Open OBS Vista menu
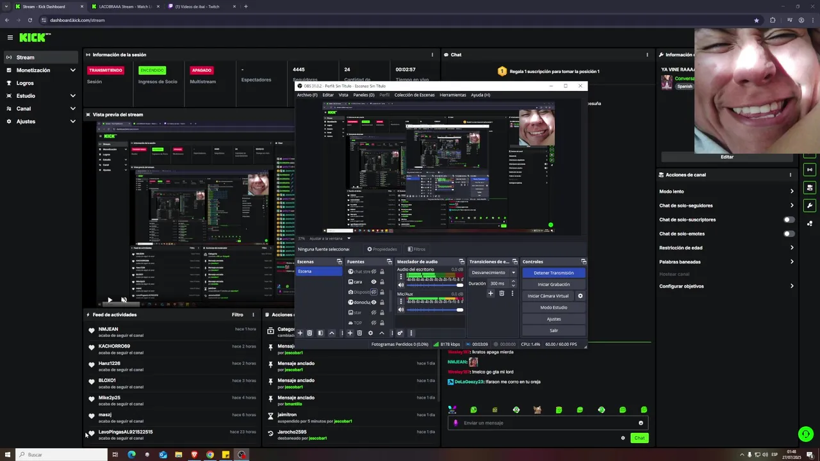The width and height of the screenshot is (820, 461). tap(343, 95)
